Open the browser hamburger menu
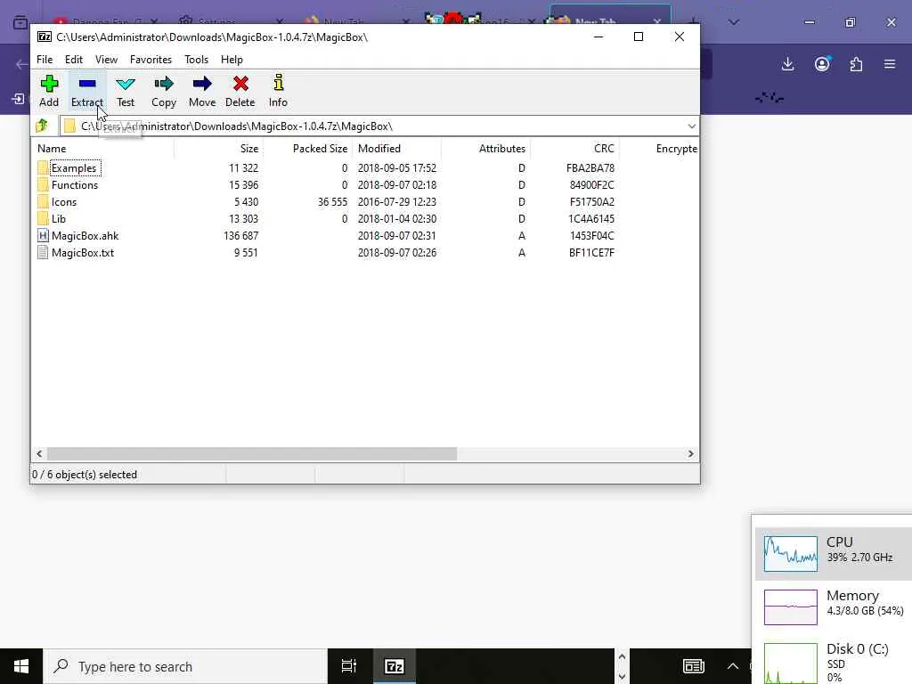 click(x=890, y=64)
